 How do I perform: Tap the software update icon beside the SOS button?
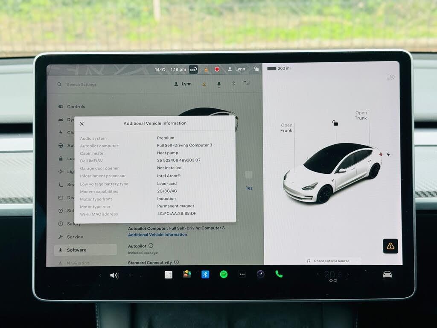click(x=206, y=70)
